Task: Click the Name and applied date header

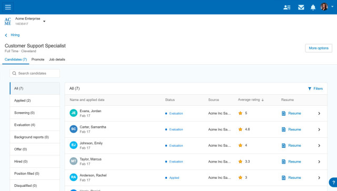Action: click(x=87, y=99)
